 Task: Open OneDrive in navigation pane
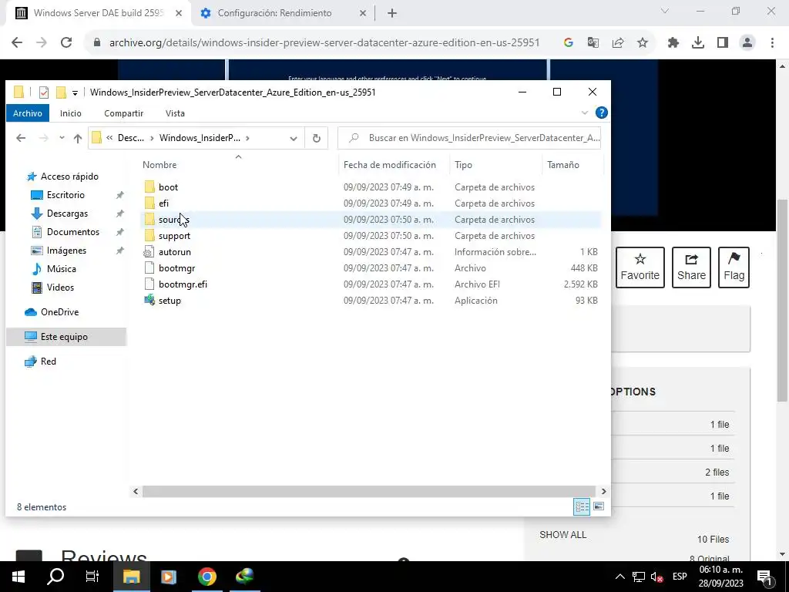point(59,312)
